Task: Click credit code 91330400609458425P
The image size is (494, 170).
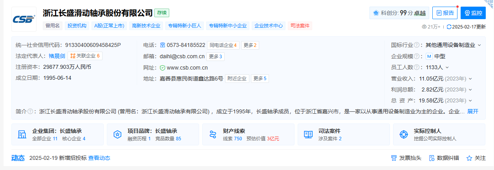Action: 93,45
